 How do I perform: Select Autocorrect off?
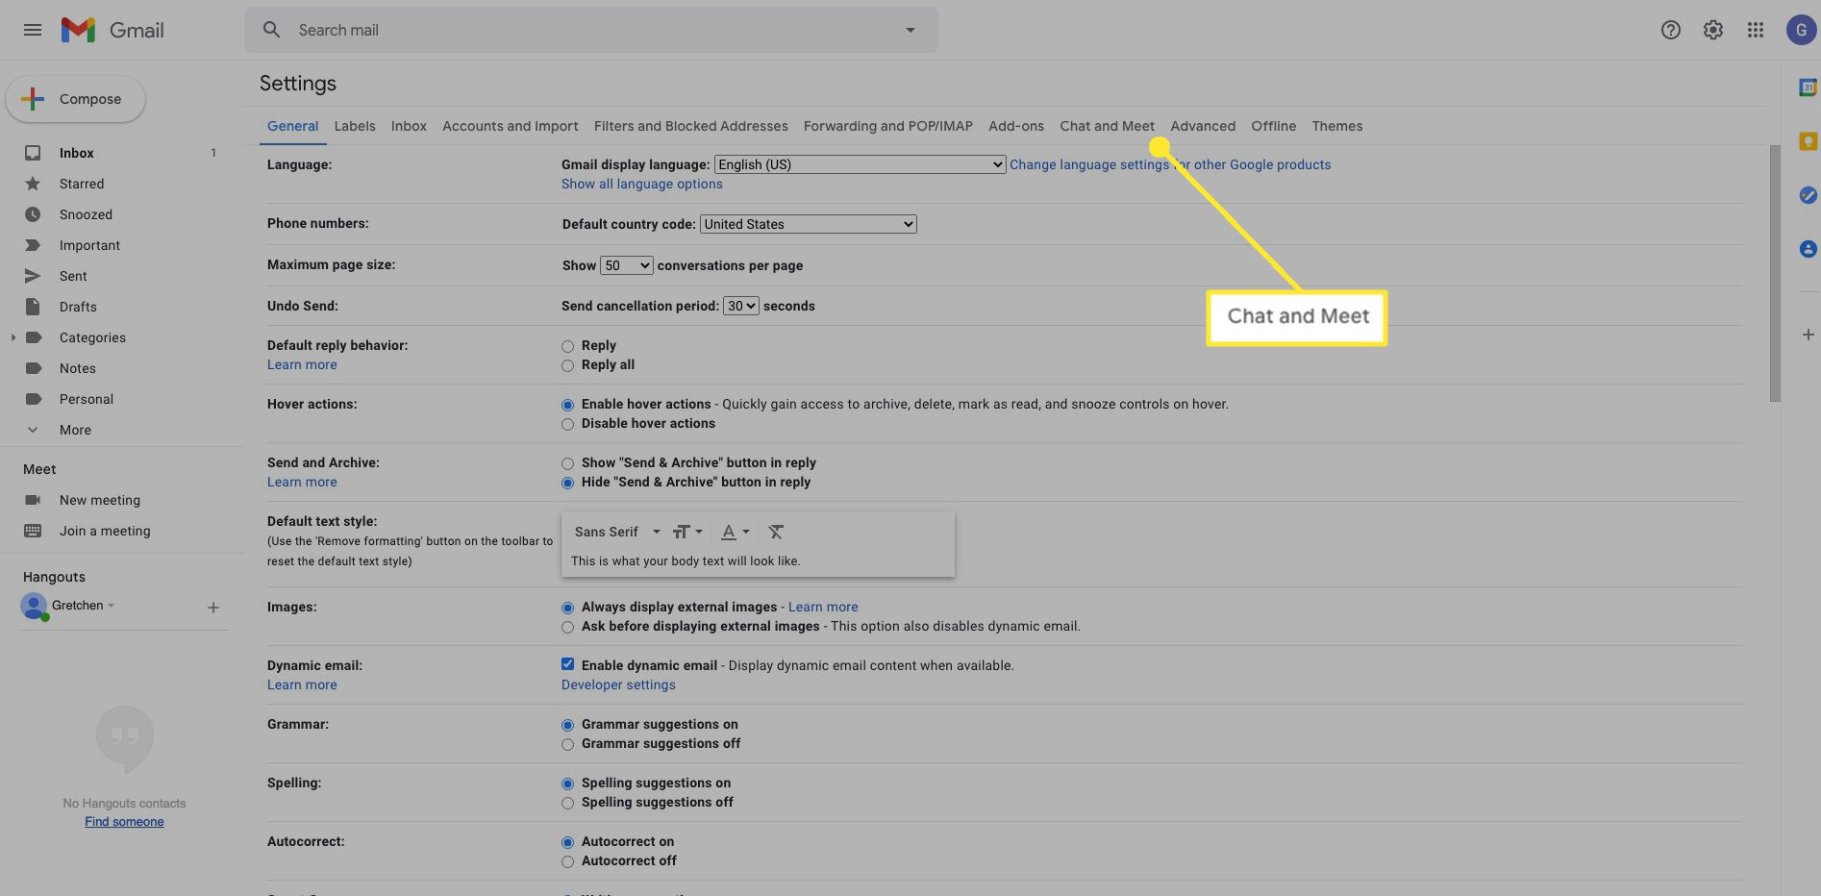(x=567, y=861)
